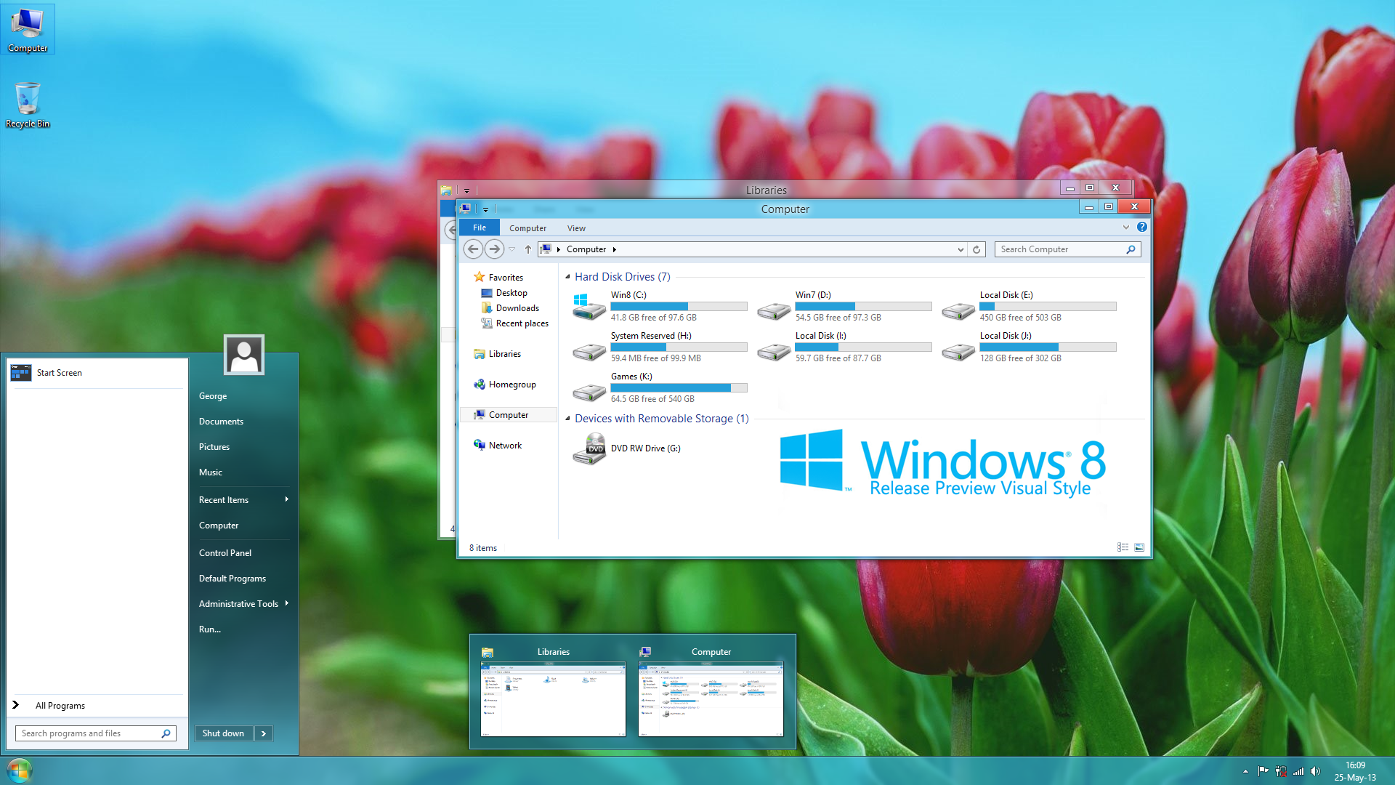Collapse the Devices with Removable Storage group
This screenshot has height=785, width=1395.
tap(567, 419)
